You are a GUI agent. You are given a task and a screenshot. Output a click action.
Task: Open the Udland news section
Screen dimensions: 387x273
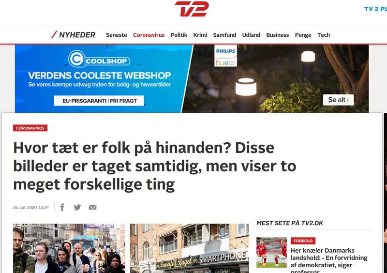click(x=251, y=35)
